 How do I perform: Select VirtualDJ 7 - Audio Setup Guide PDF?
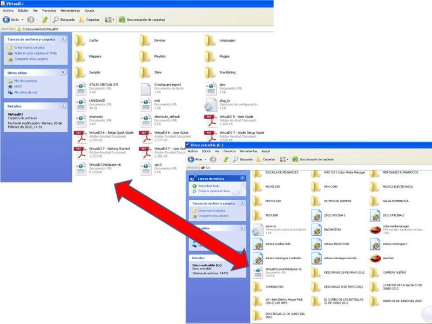(234, 136)
